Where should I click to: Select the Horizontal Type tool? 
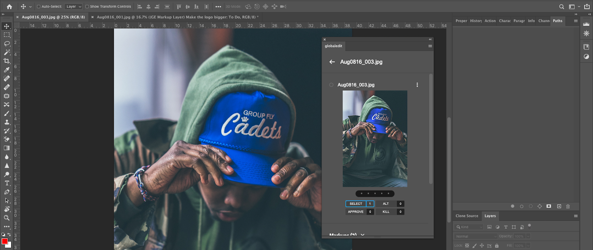[7, 183]
